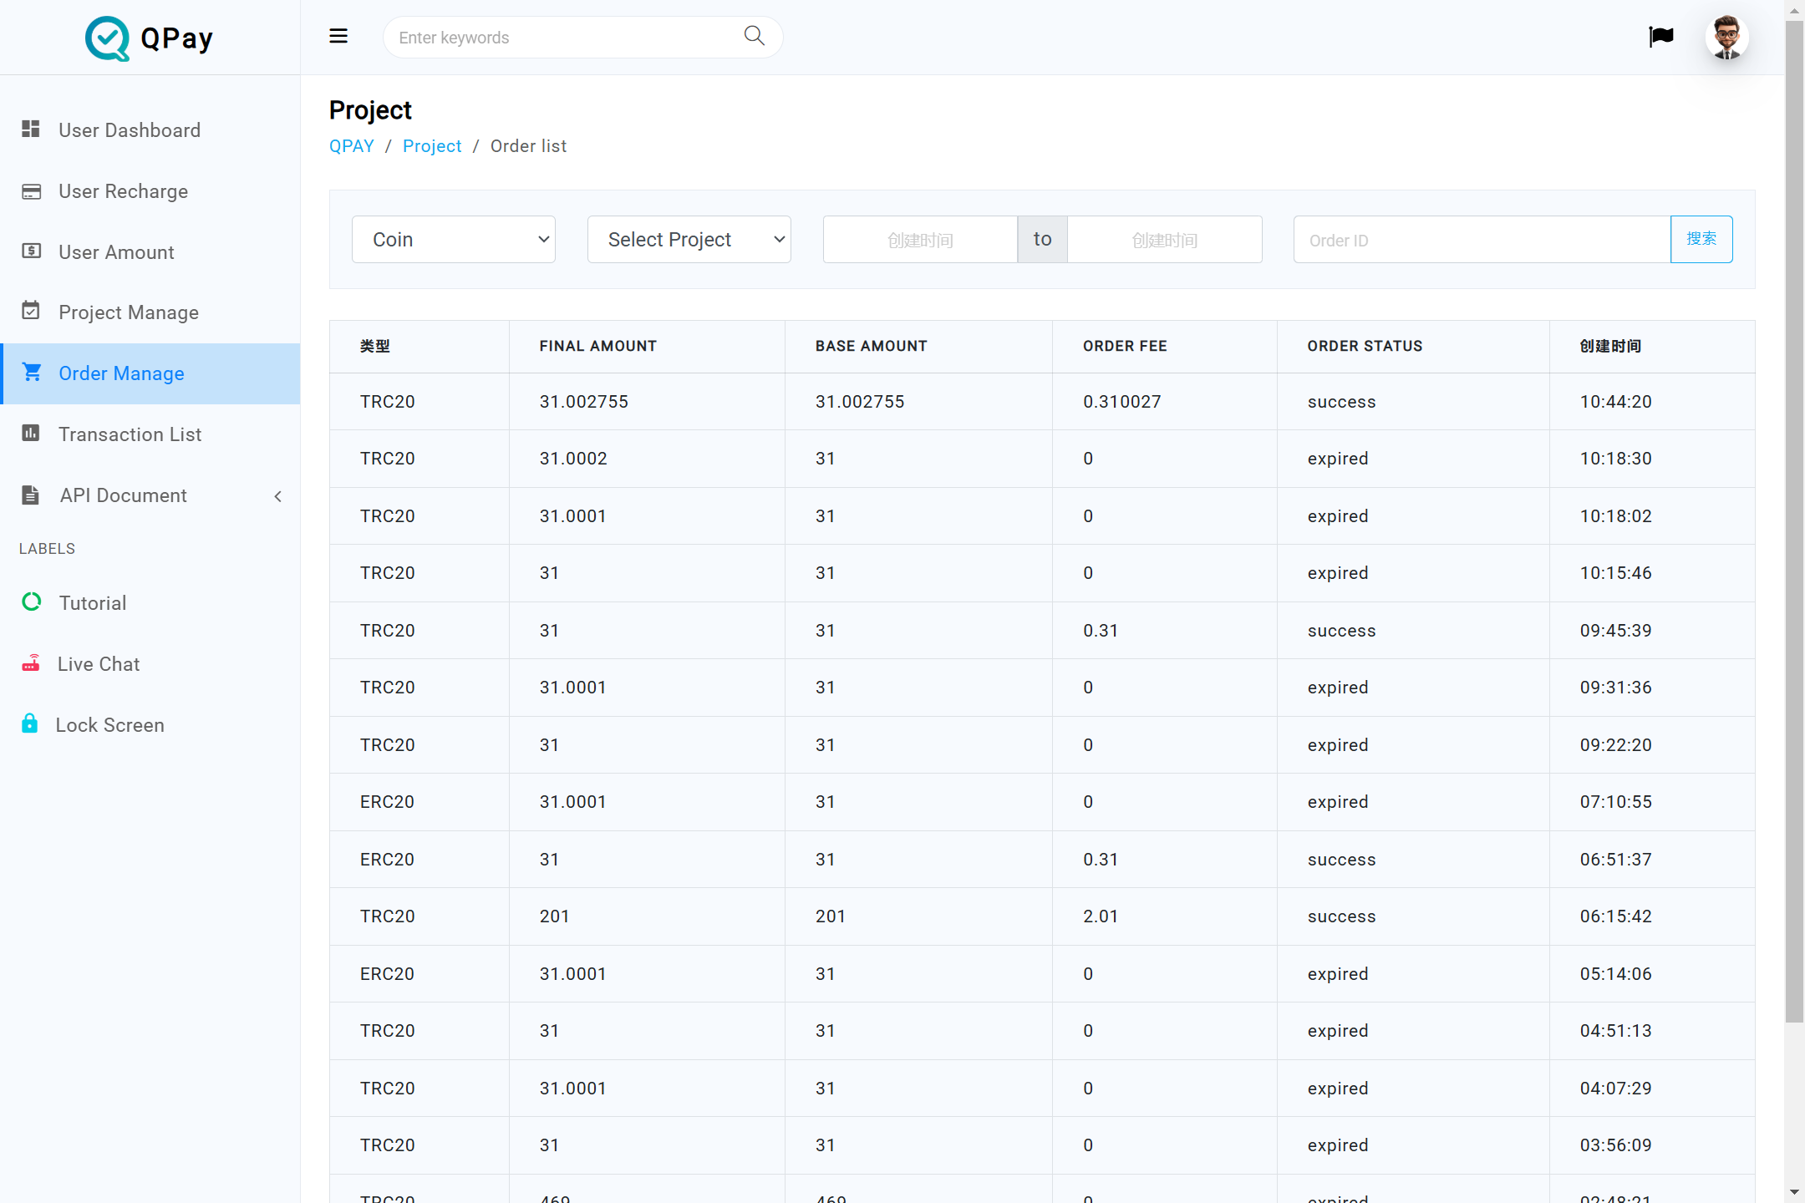The height and width of the screenshot is (1203, 1805).
Task: Open the Select Project dropdown
Action: click(x=689, y=240)
